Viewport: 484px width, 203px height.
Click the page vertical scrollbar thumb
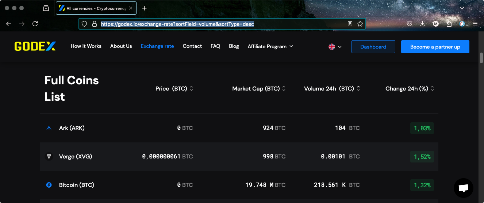point(481,58)
